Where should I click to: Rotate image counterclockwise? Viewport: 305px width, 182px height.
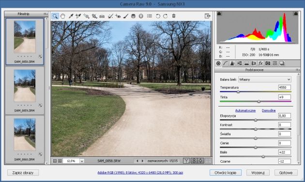click(x=158, y=16)
